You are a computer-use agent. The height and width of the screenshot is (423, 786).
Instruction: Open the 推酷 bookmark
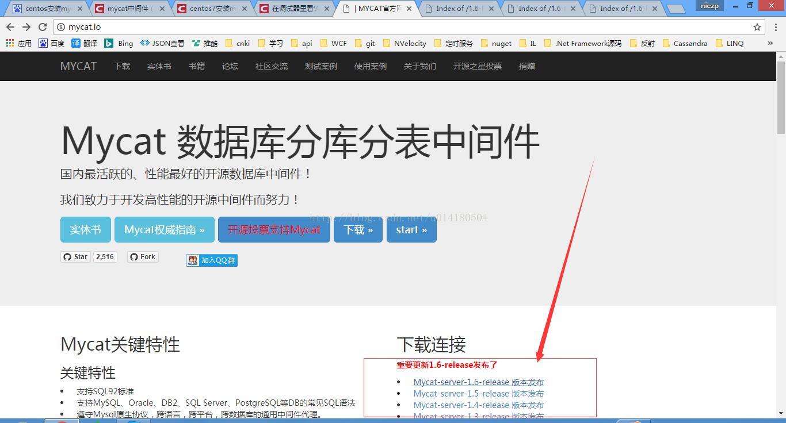coord(205,43)
